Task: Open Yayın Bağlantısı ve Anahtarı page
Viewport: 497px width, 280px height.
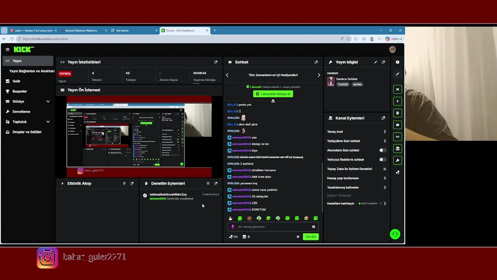Action: 32,71
